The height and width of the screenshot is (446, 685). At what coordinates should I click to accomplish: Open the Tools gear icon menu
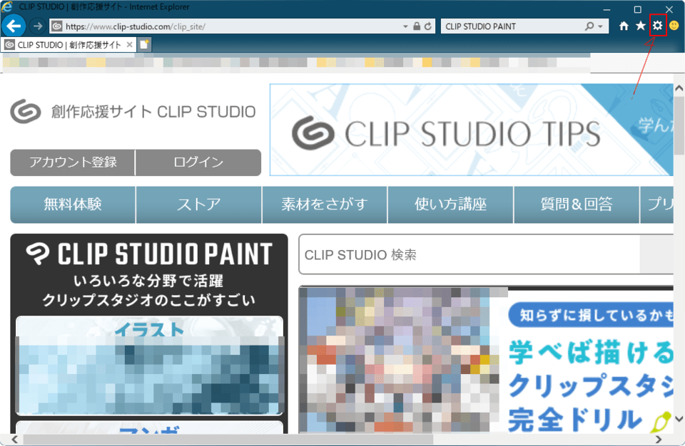pos(657,26)
